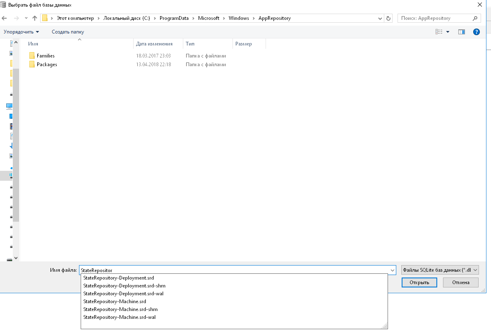The width and height of the screenshot is (491, 335).
Task: Jump to Локальный диск (C:) in the breadcrumb
Action: point(127,18)
